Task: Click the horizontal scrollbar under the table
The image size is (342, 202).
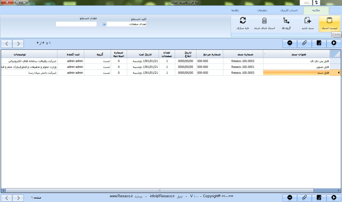Action: point(160,190)
